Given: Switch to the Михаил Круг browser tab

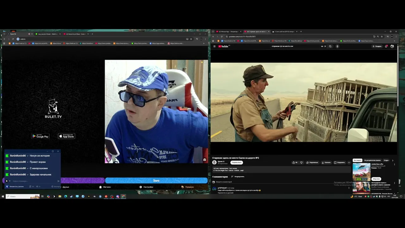Looking at the screenshot, I should (229, 32).
